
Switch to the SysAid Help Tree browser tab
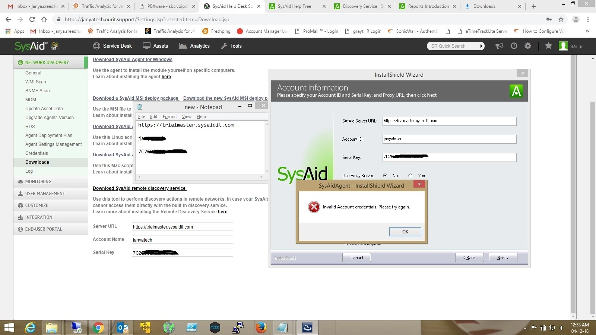click(x=297, y=6)
